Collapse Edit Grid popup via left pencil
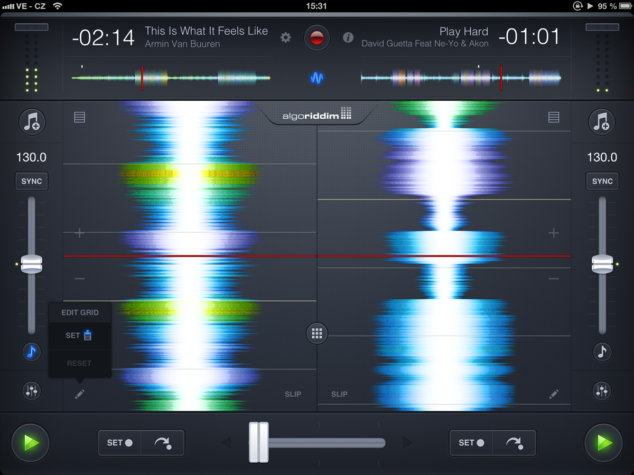This screenshot has height=475, width=634. click(x=79, y=394)
